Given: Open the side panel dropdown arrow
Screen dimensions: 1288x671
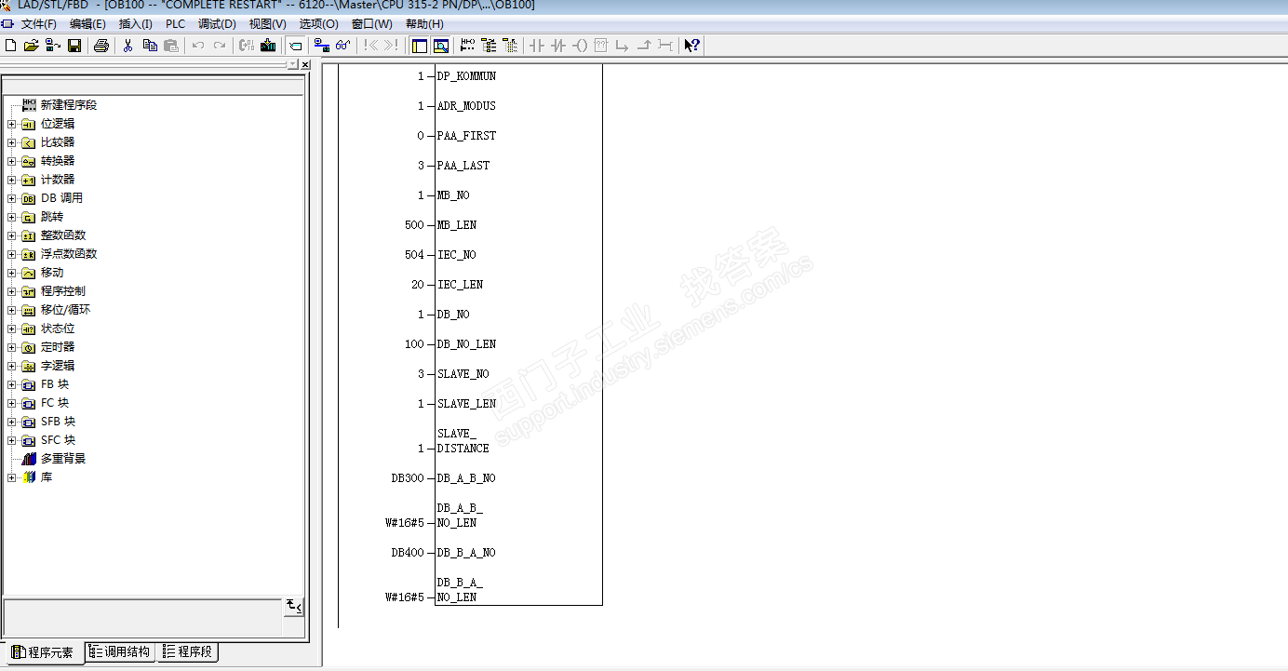Looking at the screenshot, I should coord(293,64).
